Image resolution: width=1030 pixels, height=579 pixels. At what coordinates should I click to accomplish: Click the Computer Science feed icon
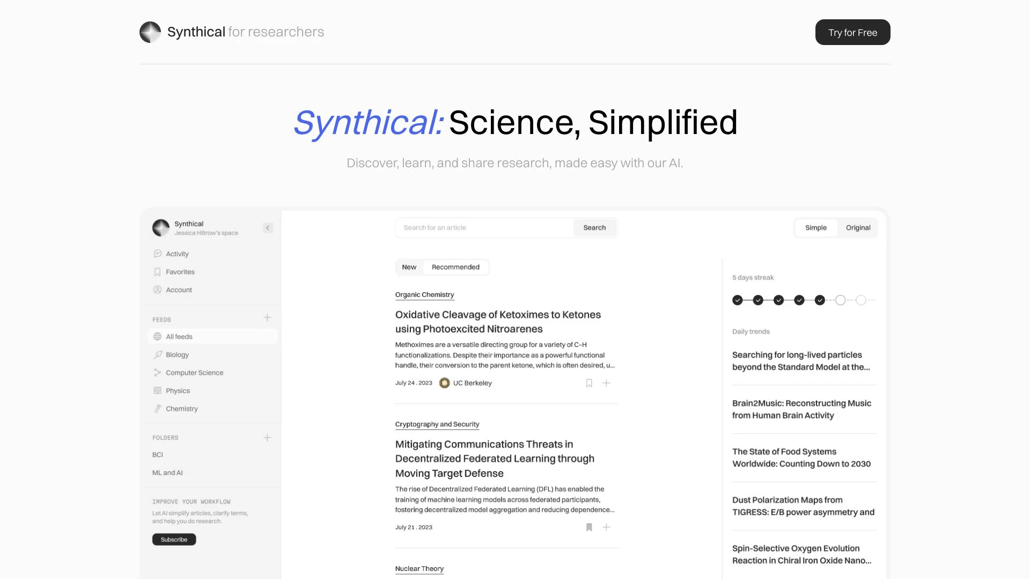(x=157, y=373)
